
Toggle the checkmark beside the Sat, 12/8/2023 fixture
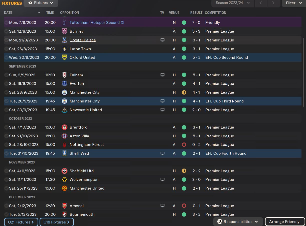[x=6, y=31]
